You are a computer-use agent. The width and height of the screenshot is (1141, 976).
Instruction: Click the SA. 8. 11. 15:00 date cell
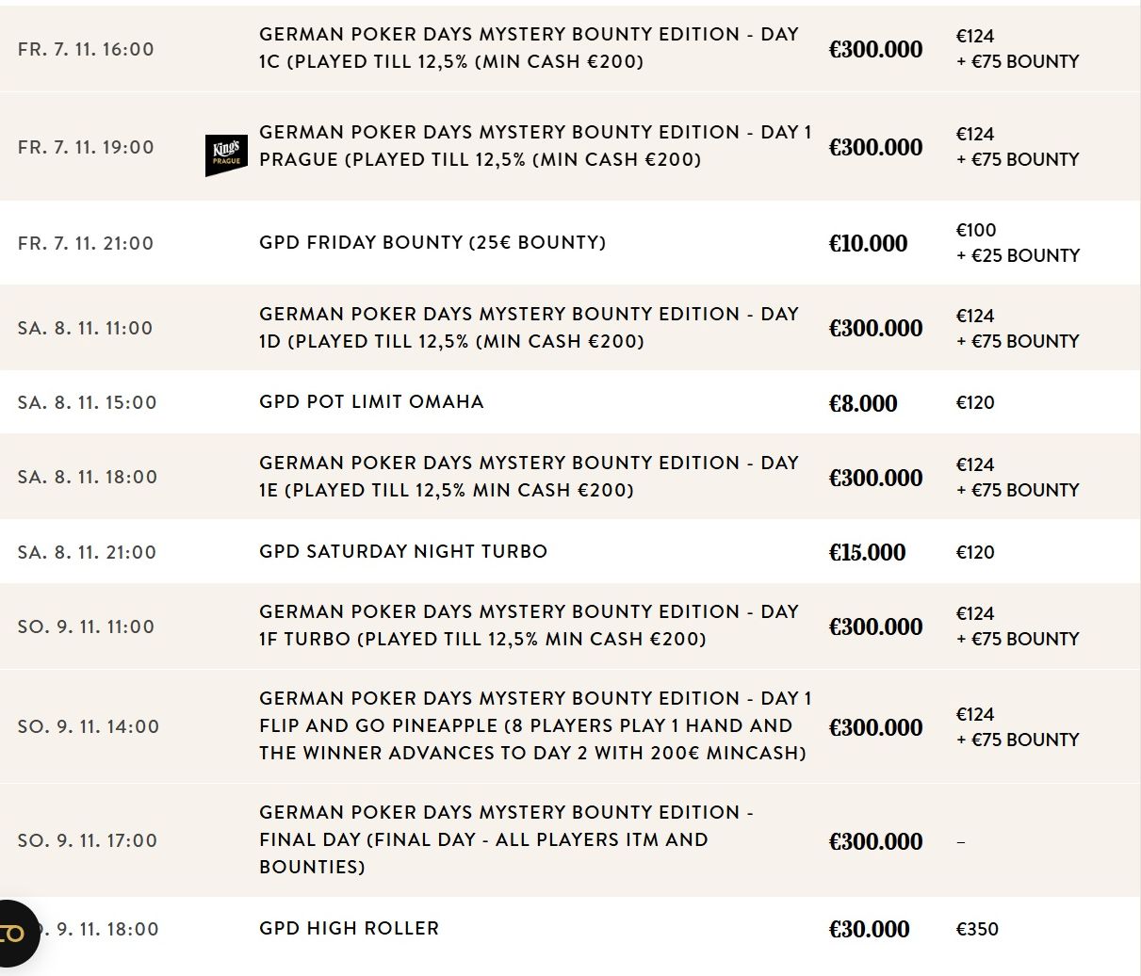[87, 403]
